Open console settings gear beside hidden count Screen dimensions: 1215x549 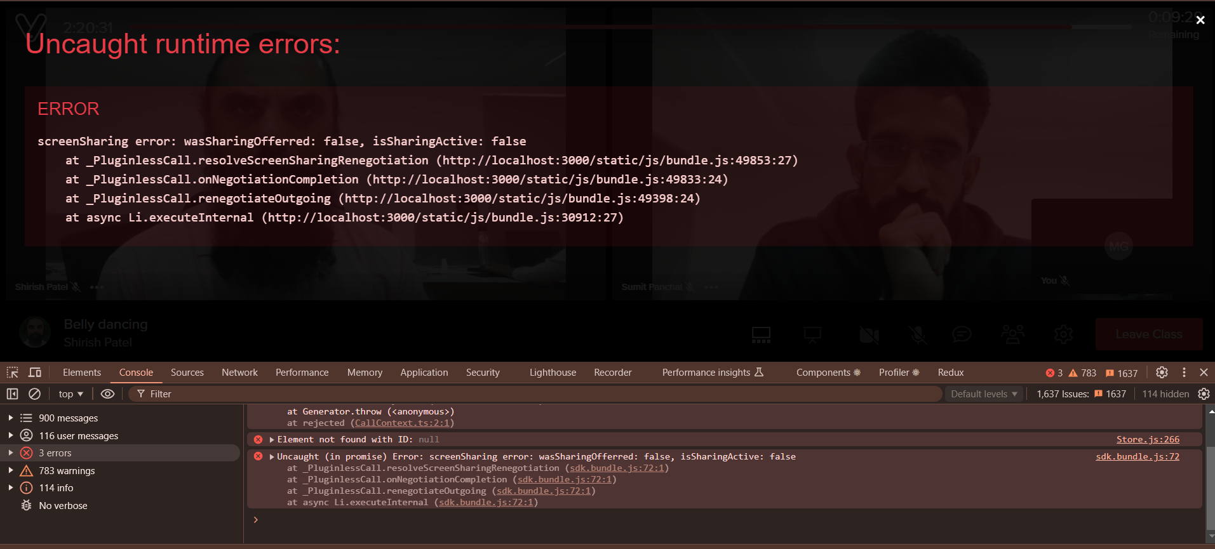pos(1204,394)
